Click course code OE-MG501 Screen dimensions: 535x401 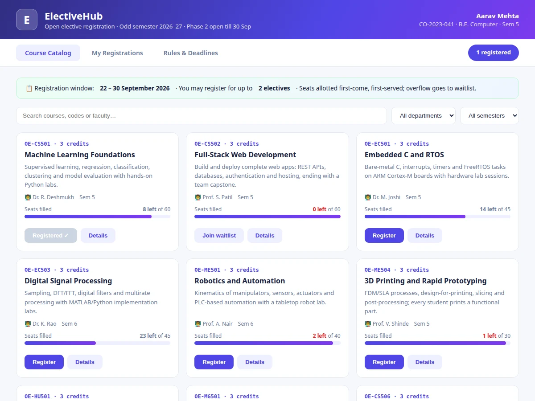(x=207, y=396)
